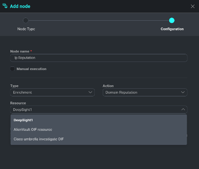Choose AlienVault OIF resource option
This screenshot has width=199, height=169.
[99, 130]
